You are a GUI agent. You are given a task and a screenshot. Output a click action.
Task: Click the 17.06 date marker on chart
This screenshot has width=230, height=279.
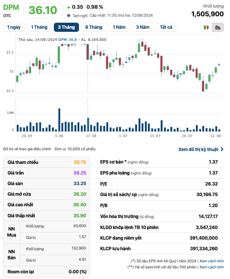91,136
